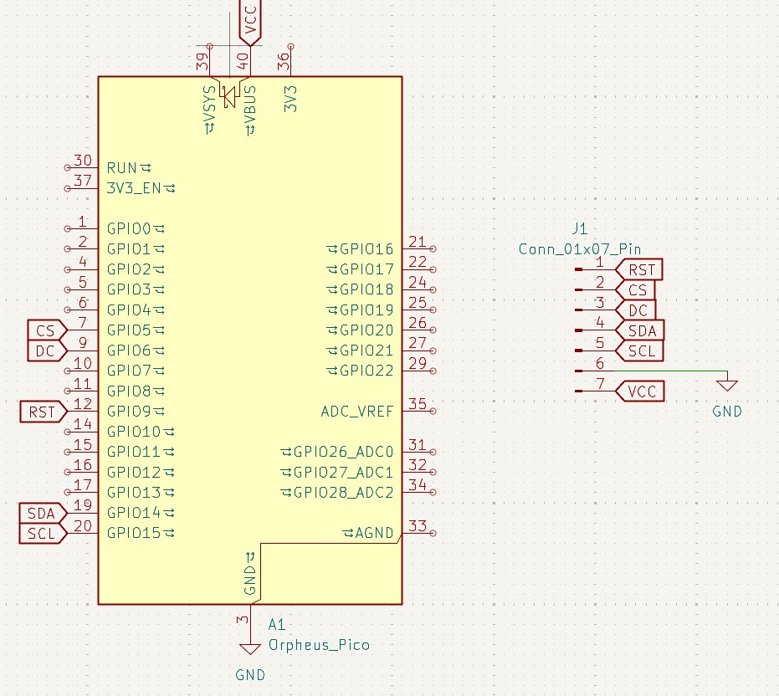
Task: Select the SCL label on J1 pin 5
Action: pos(639,351)
